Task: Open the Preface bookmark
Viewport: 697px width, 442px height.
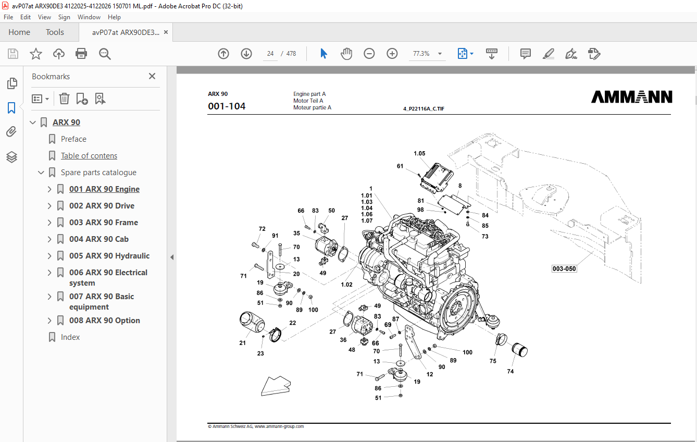Action: 73,139
